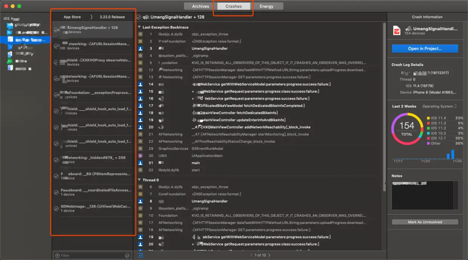Screen dimensions: 468x260
Task: Click the filter lines icon in Filter field
Action: [x=57, y=255]
